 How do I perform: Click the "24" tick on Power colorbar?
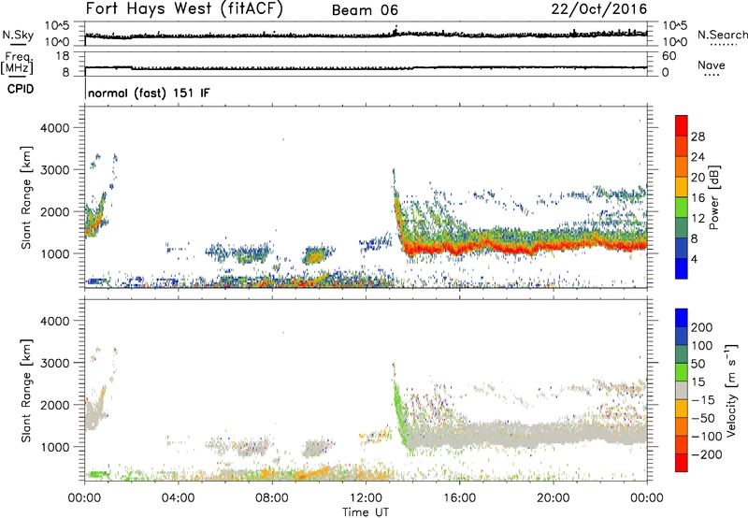(x=698, y=157)
